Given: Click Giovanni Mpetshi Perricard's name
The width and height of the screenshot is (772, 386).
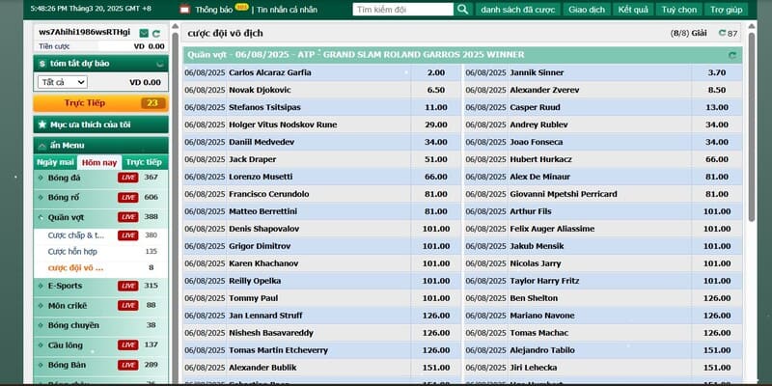Looking at the screenshot, I should pos(564,195).
